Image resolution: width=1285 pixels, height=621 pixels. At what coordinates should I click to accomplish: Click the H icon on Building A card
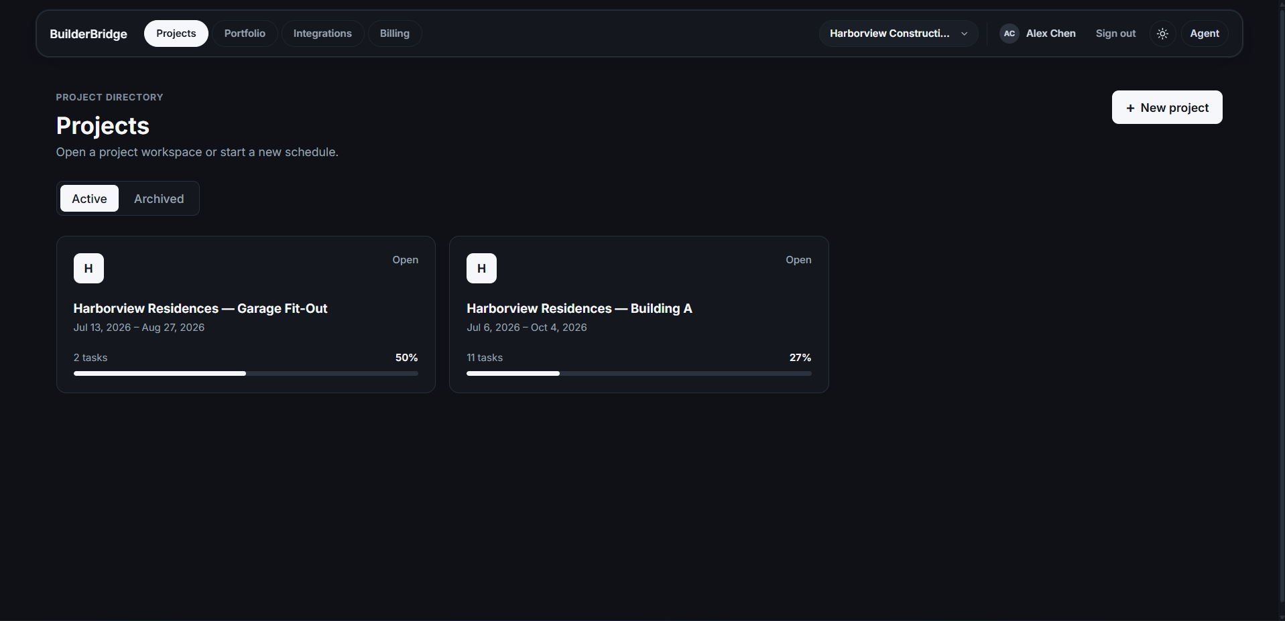tap(481, 268)
